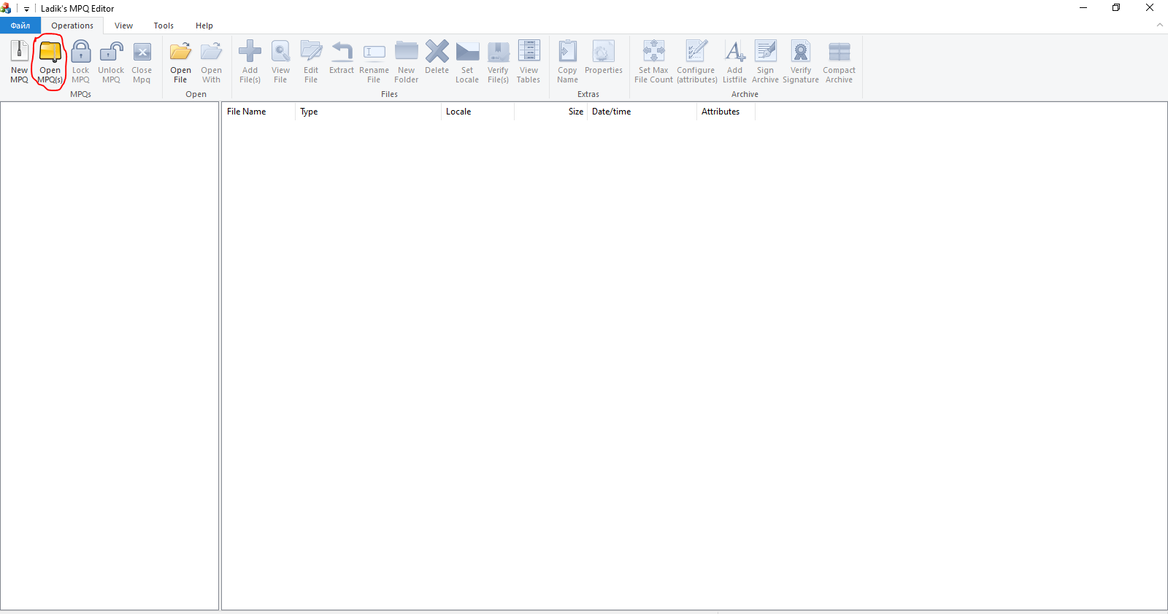Click the Edit File icon
Viewport: 1168px width, 614px height.
[311, 52]
